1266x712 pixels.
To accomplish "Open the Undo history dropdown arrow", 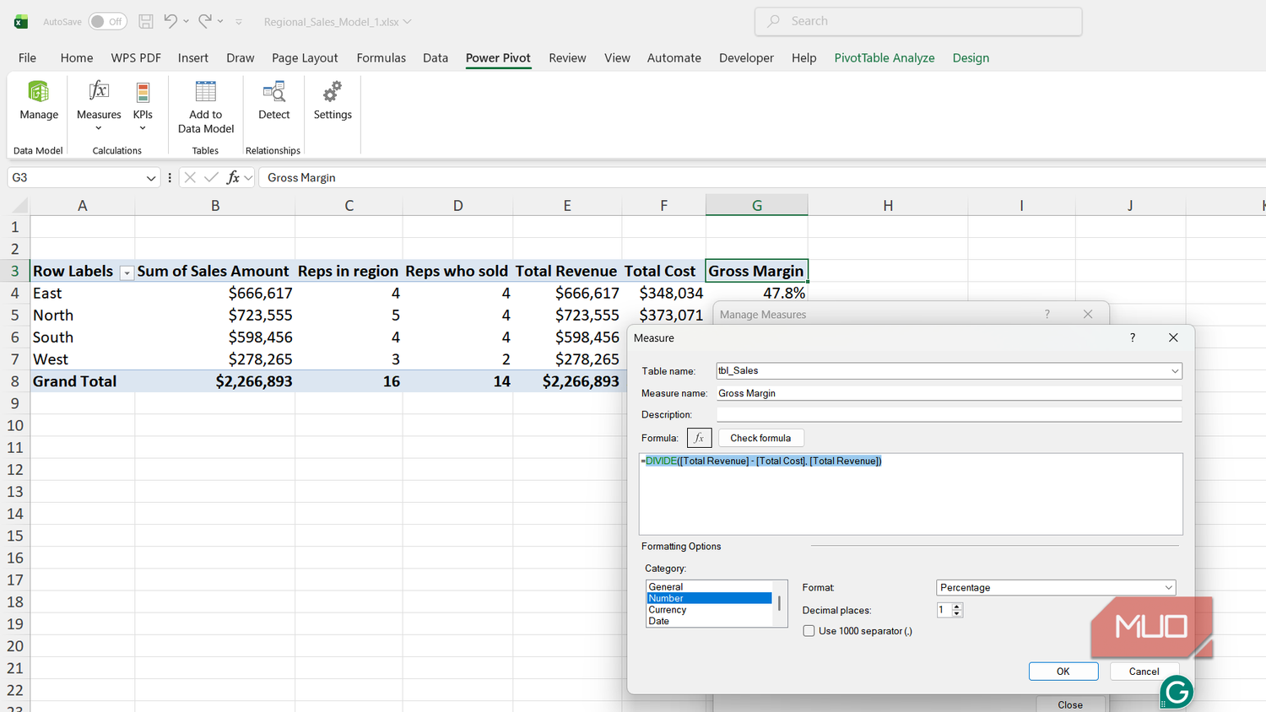I will coord(186,21).
